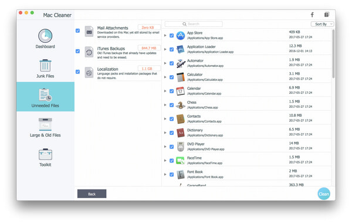Click the DVD Player app icon
352x224 pixels.
[181, 147]
